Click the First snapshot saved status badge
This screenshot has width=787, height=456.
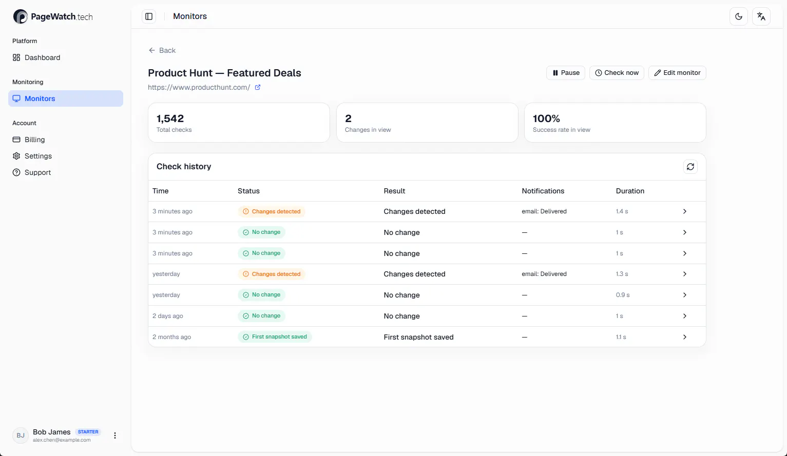(275, 337)
